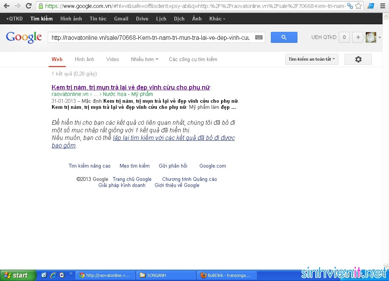Switch to the Firefox Build link taskbar window
This screenshot has height=281, width=389.
pos(227,275)
